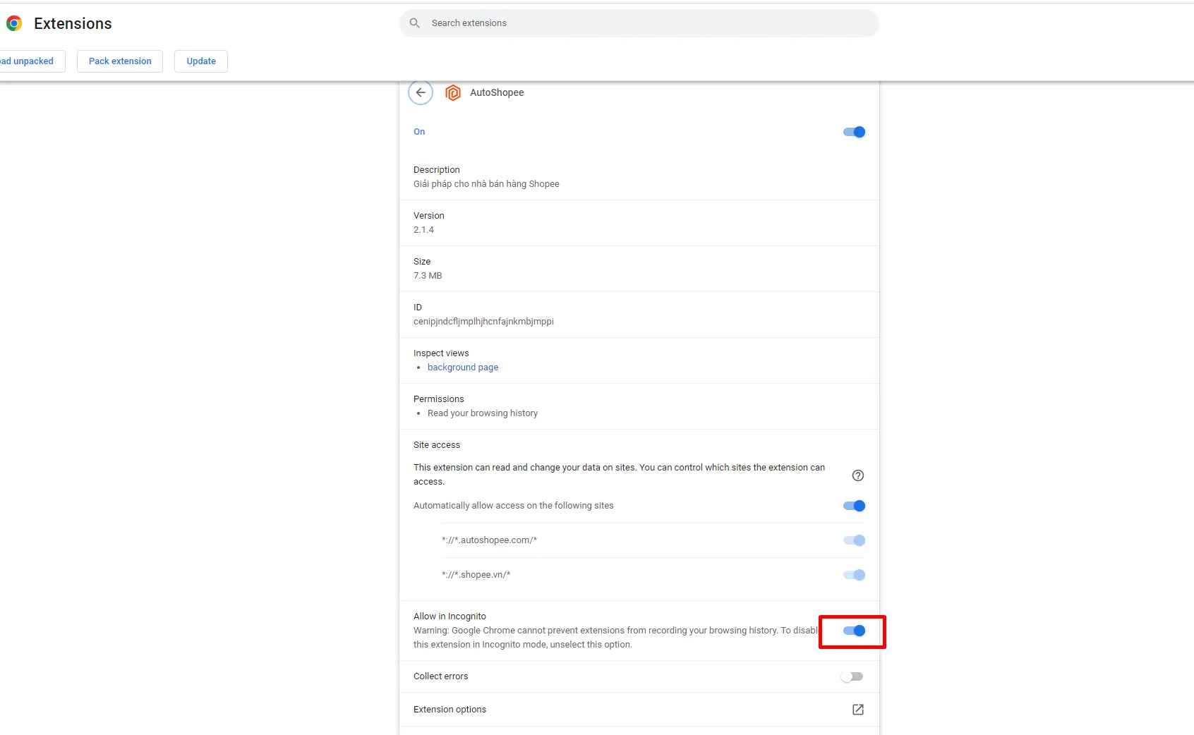Viewport: 1194px width, 735px height.
Task: Click the Collect errors label
Action: (440, 676)
